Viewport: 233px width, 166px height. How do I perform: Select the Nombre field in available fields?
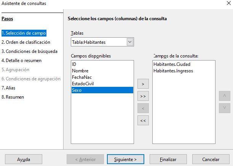[80, 71]
